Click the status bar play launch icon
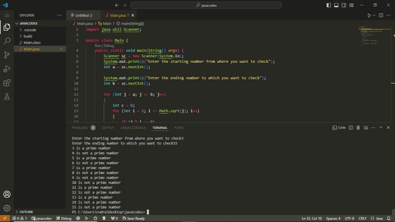The width and height of the screenshot is (395, 222). (86, 219)
